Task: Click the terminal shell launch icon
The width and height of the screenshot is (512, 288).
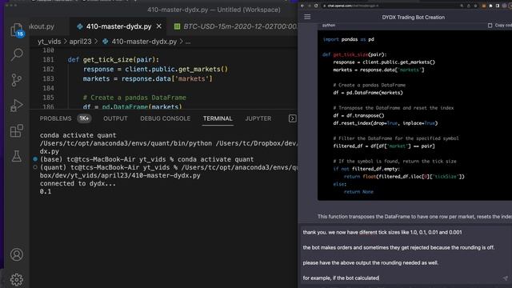Action: [x=293, y=118]
